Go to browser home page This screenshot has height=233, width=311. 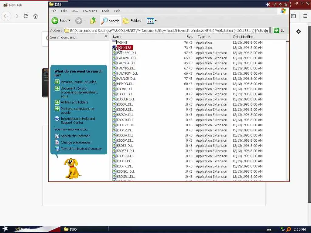[x=36, y=16]
